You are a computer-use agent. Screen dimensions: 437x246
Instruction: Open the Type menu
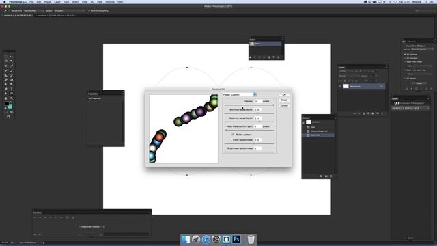point(66,1)
